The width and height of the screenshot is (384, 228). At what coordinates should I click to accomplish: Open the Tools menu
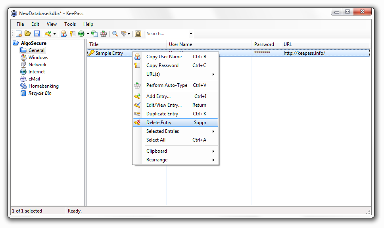click(x=70, y=24)
